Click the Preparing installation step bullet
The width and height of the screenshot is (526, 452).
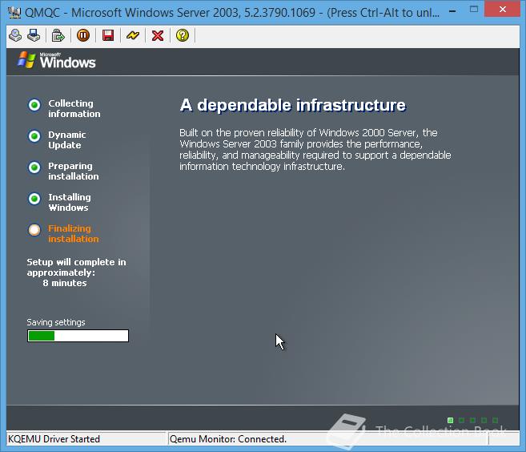(x=34, y=167)
